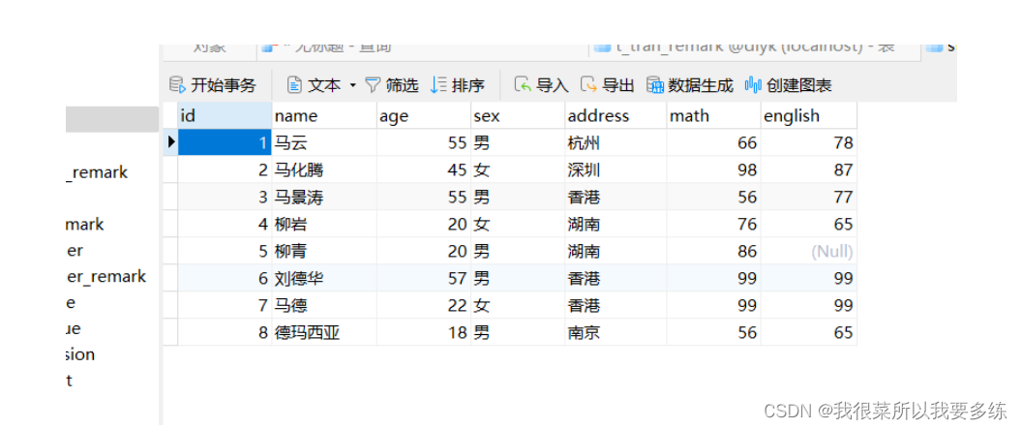Click the id cell with value 2
Image resolution: width=1022 pixels, height=429 pixels.
click(x=225, y=169)
